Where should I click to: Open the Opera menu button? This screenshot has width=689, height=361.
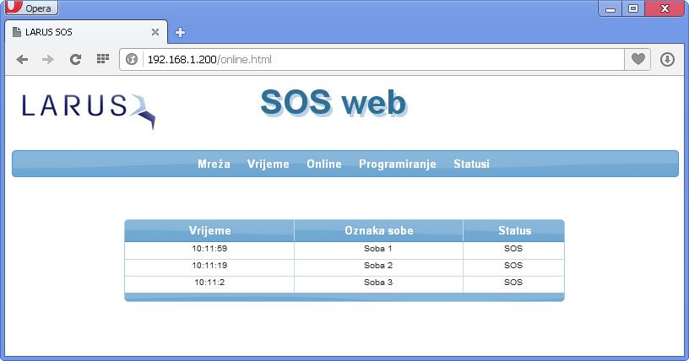click(x=30, y=8)
